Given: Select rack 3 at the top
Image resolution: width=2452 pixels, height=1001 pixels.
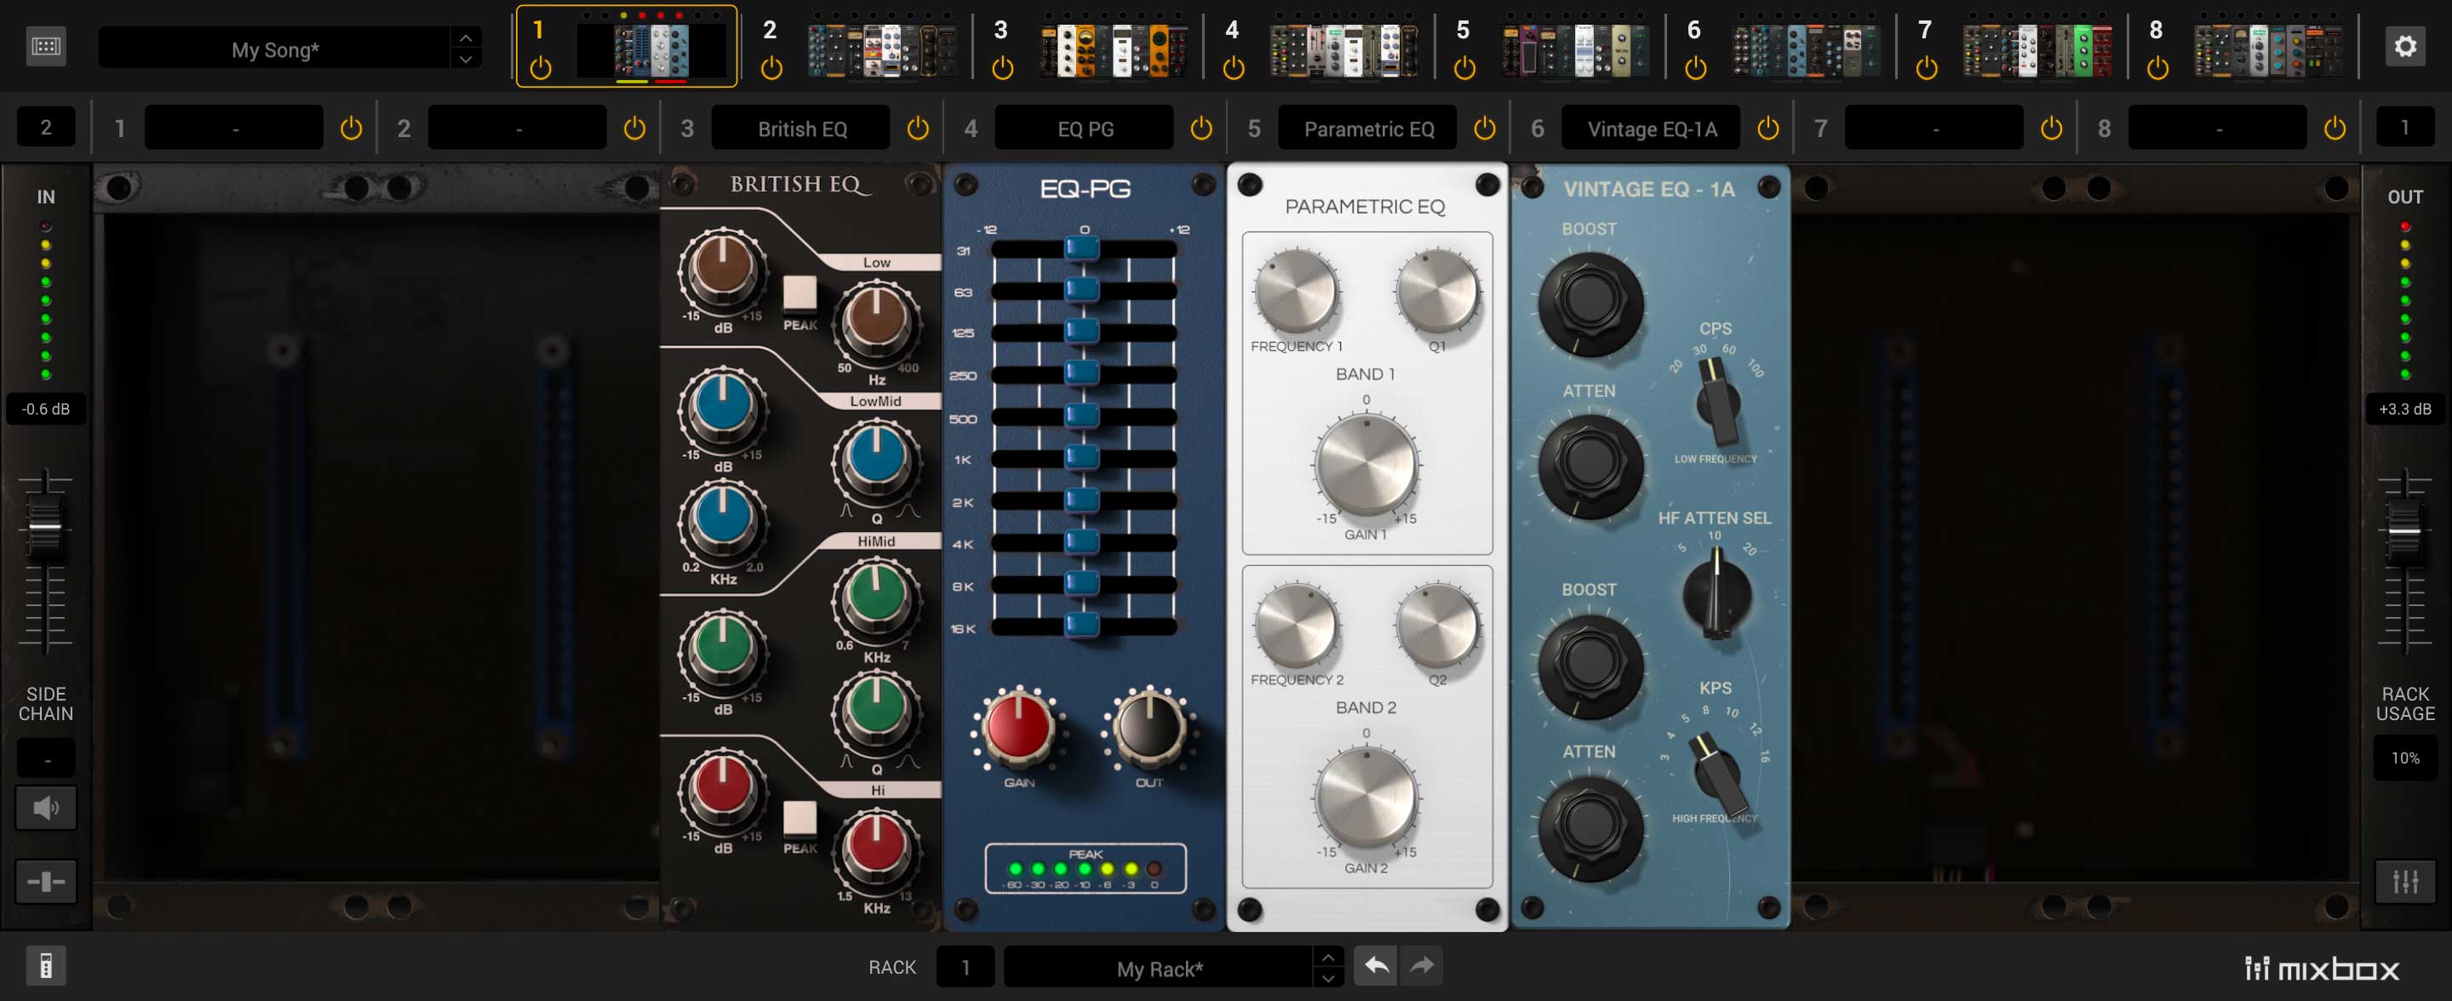Looking at the screenshot, I should tap(1000, 31).
